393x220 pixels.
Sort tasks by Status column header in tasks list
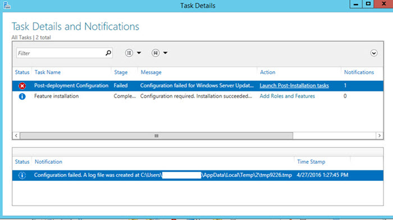click(x=22, y=72)
